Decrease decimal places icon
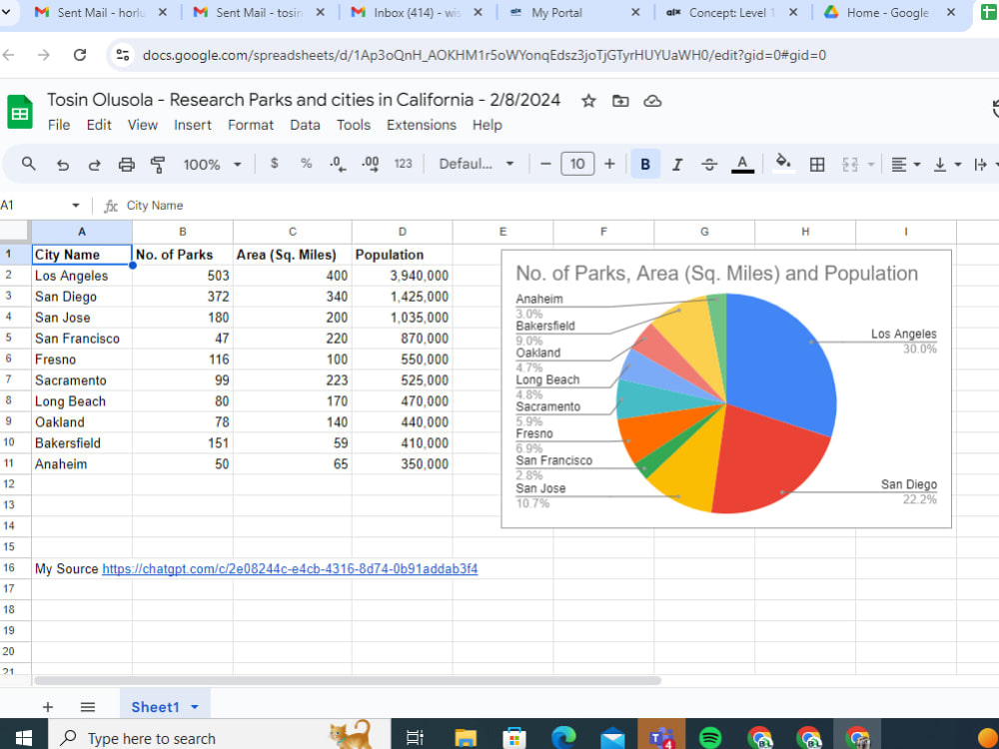 tap(338, 164)
